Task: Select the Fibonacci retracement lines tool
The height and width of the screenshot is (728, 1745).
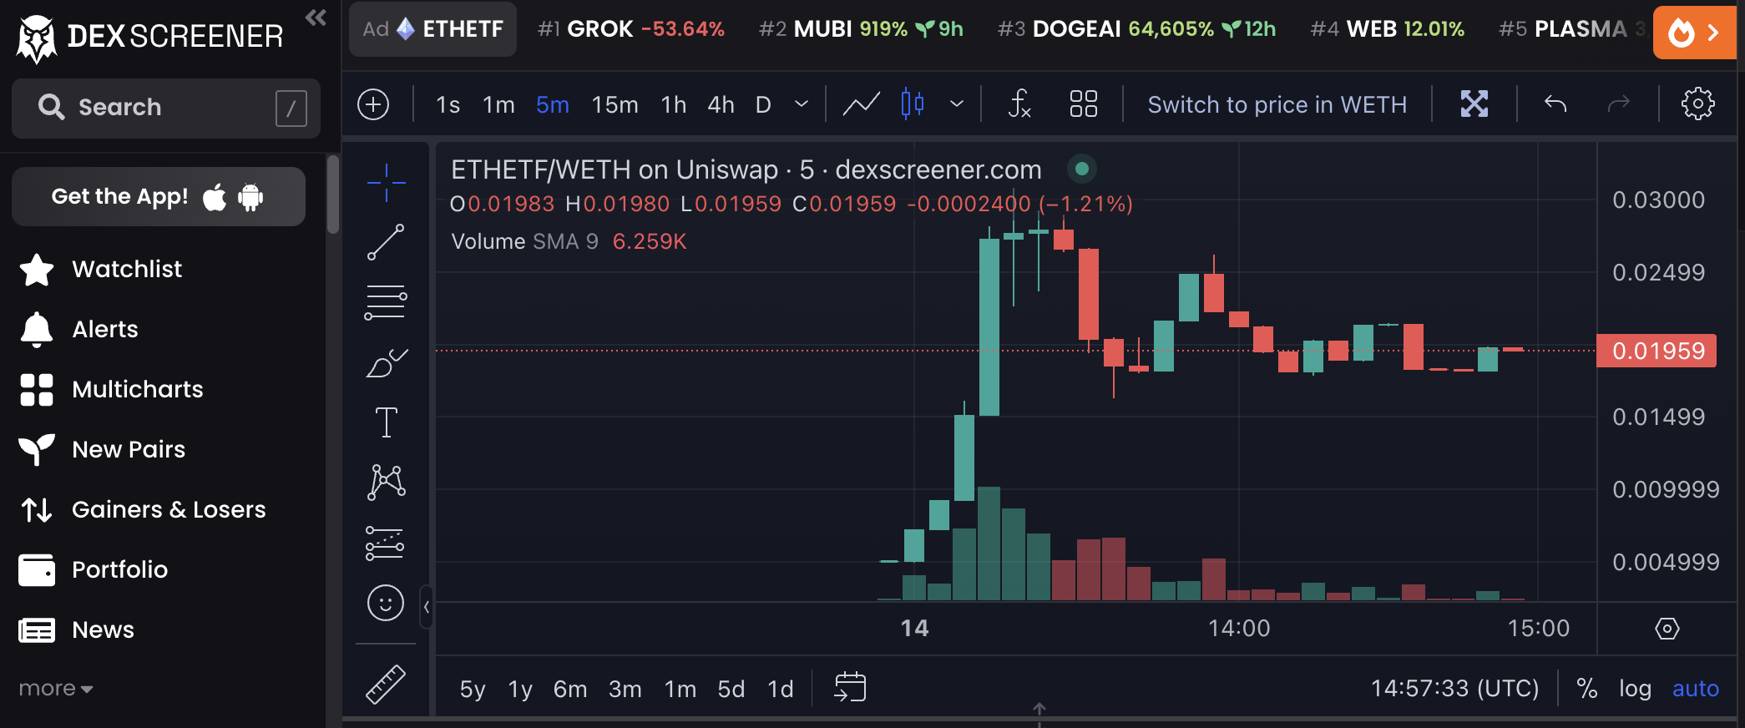Action: pos(386,303)
